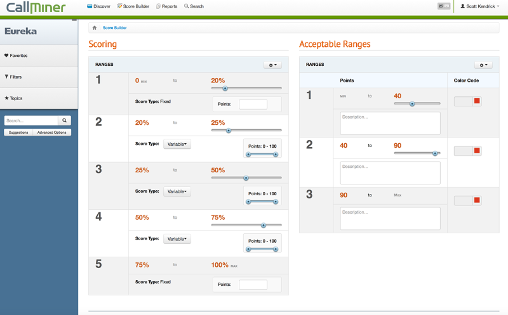Open Filters with the funnel icon

pos(13,77)
